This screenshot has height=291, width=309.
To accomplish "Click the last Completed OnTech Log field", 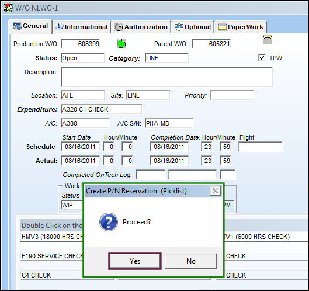I will 228,175.
